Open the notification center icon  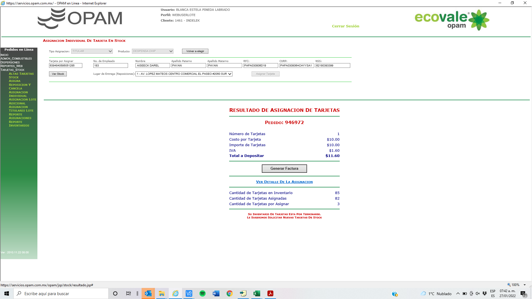coord(523,294)
